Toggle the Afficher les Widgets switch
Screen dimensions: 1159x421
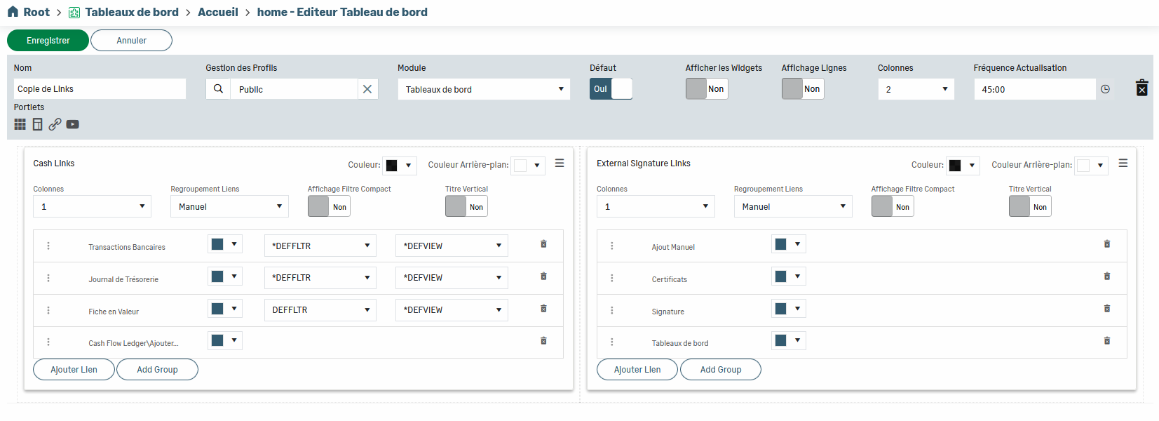point(707,89)
